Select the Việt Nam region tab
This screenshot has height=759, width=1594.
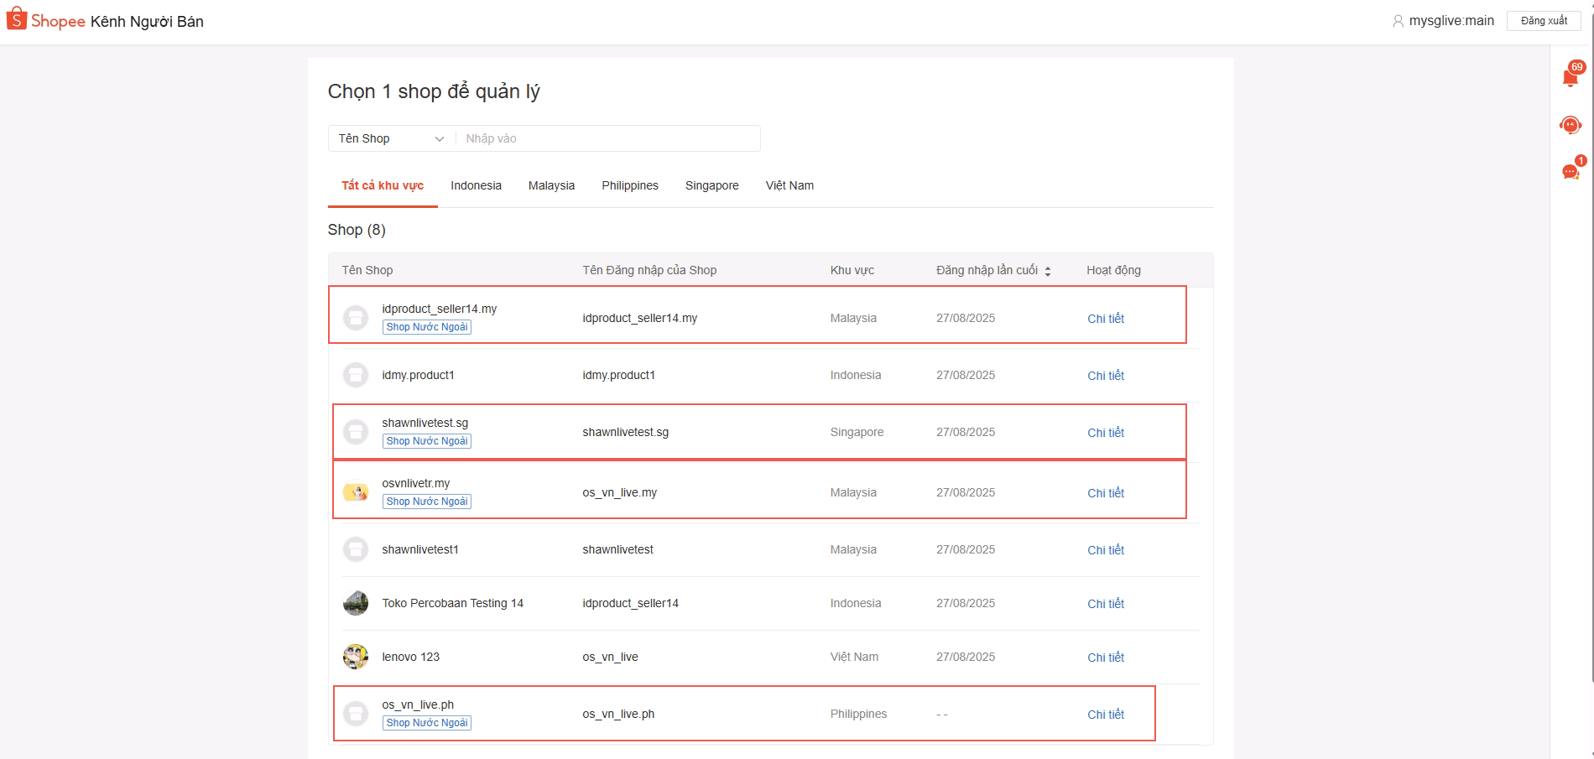point(789,185)
